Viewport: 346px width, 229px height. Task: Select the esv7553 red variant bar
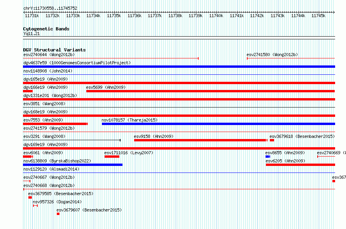(x=55, y=124)
